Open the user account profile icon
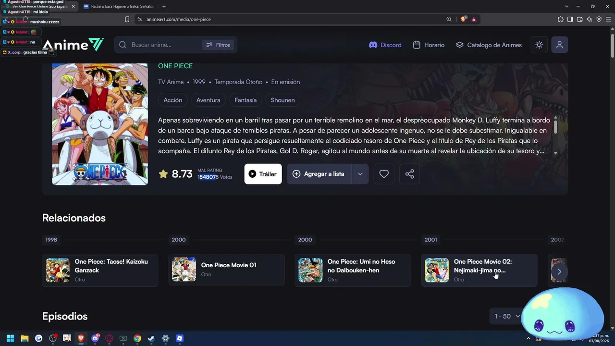615x346 pixels. [x=559, y=45]
